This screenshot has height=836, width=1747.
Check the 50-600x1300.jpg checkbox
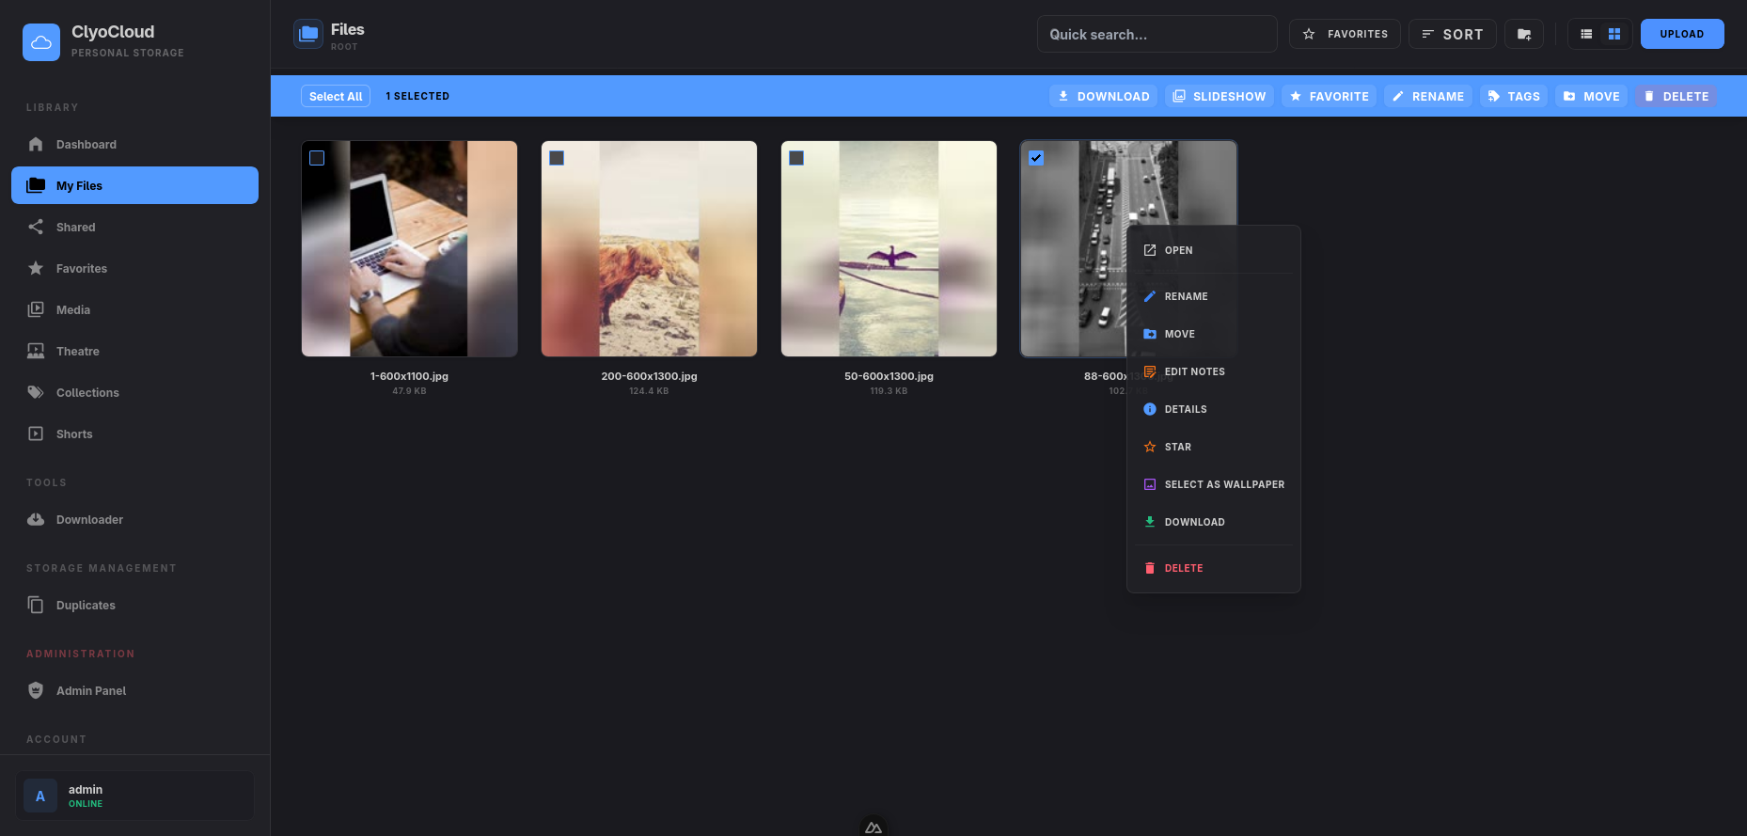[x=796, y=158]
